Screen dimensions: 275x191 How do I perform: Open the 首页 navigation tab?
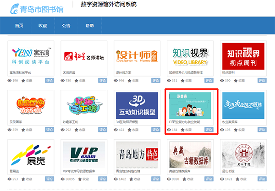[19, 26]
